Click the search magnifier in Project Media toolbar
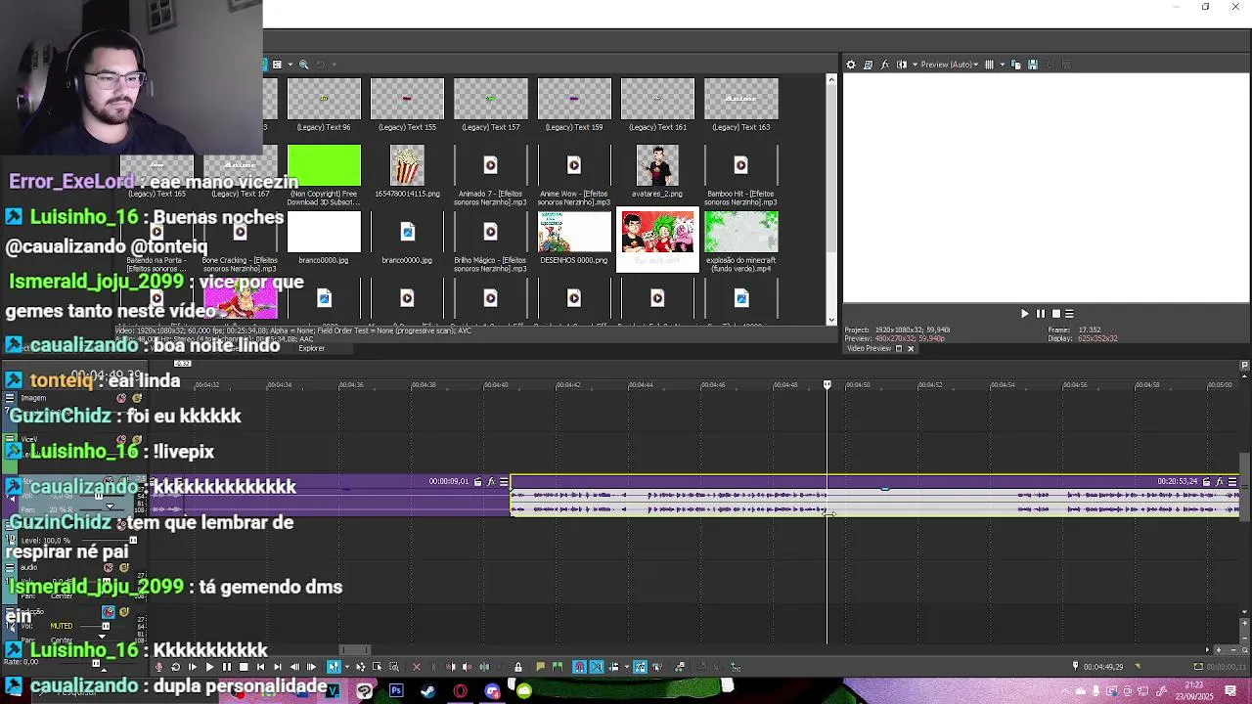This screenshot has width=1252, height=704. coord(303,65)
